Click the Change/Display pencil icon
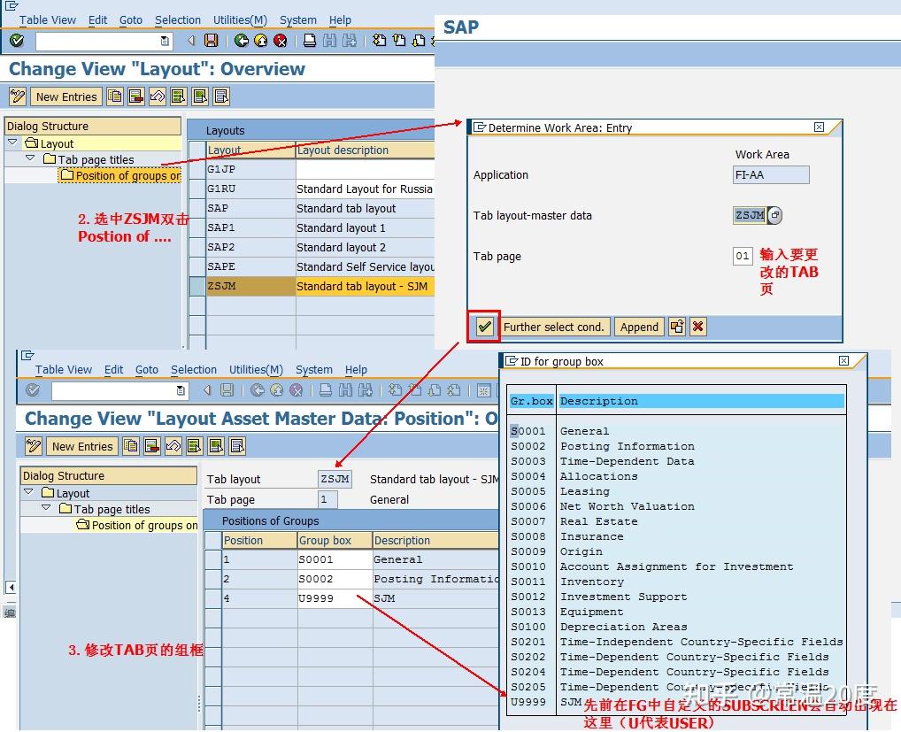 point(18,96)
